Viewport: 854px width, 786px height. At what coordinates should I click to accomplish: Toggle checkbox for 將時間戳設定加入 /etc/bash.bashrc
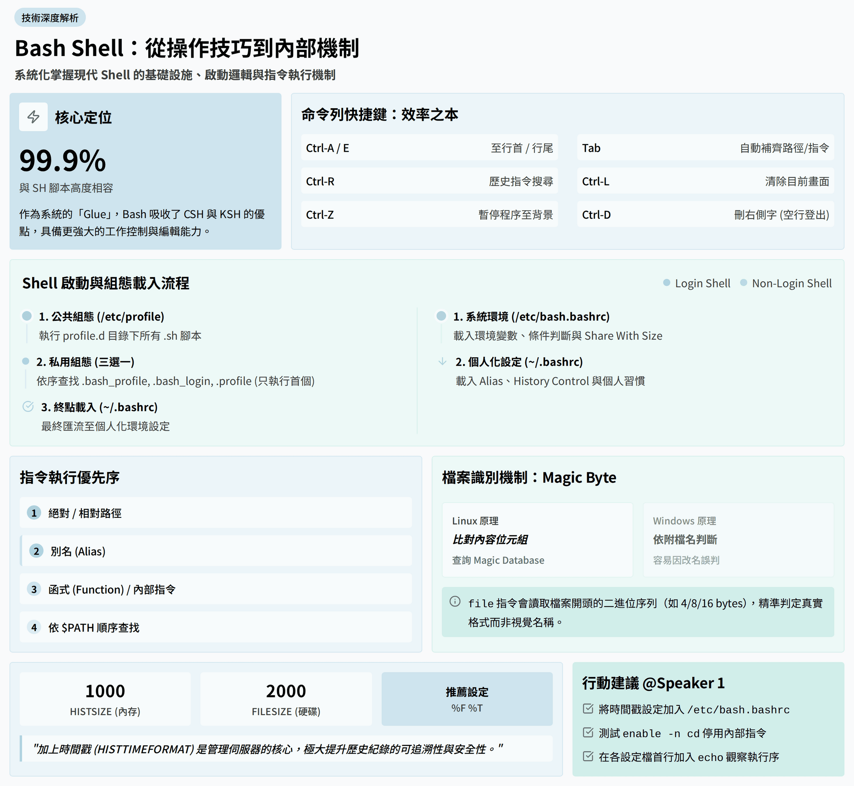coord(588,708)
